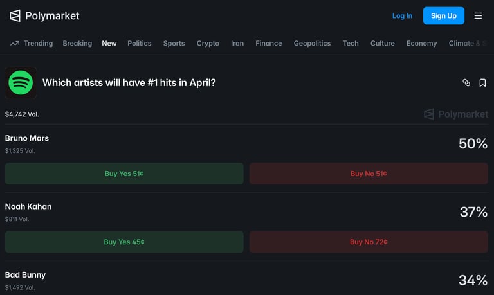Switch to the Politics tab
The width and height of the screenshot is (494, 295).
click(x=139, y=44)
